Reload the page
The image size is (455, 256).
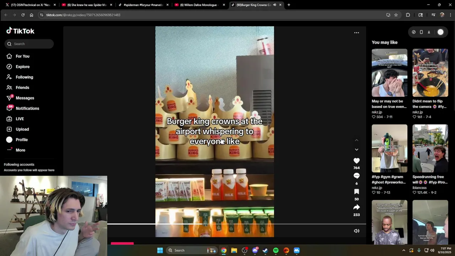click(x=23, y=15)
